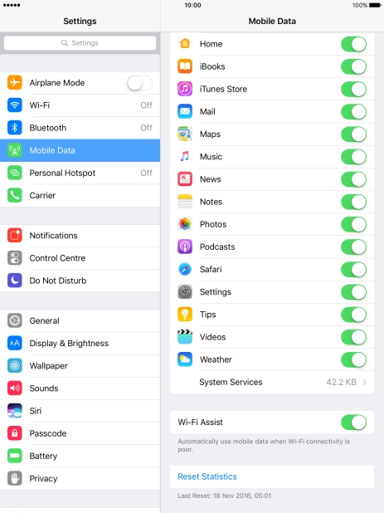
Task: Toggle the Airplane Mode switch
Action: [x=139, y=83]
